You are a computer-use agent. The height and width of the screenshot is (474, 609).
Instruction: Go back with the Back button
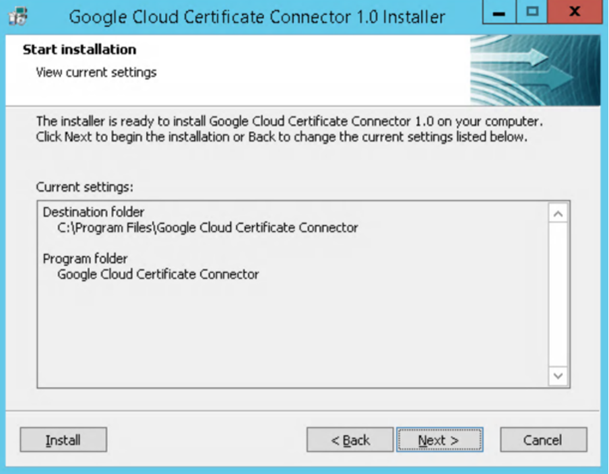(350, 440)
